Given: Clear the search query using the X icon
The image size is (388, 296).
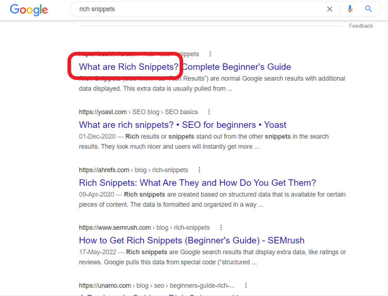Looking at the screenshot, I should [329, 9].
